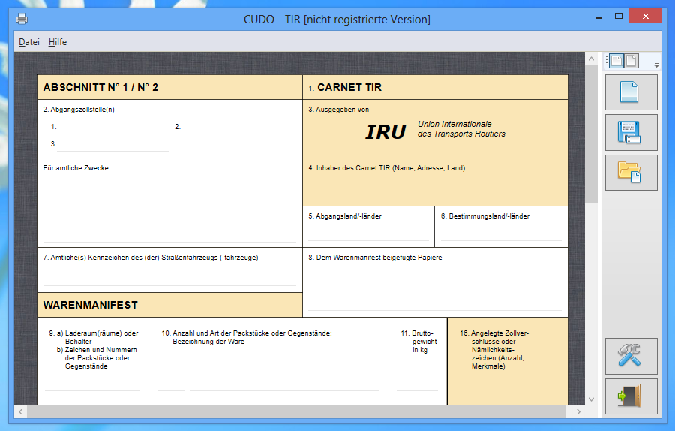The height and width of the screenshot is (431, 675).
Task: Click the WARENMANIFEST heading
Action: click(x=91, y=305)
